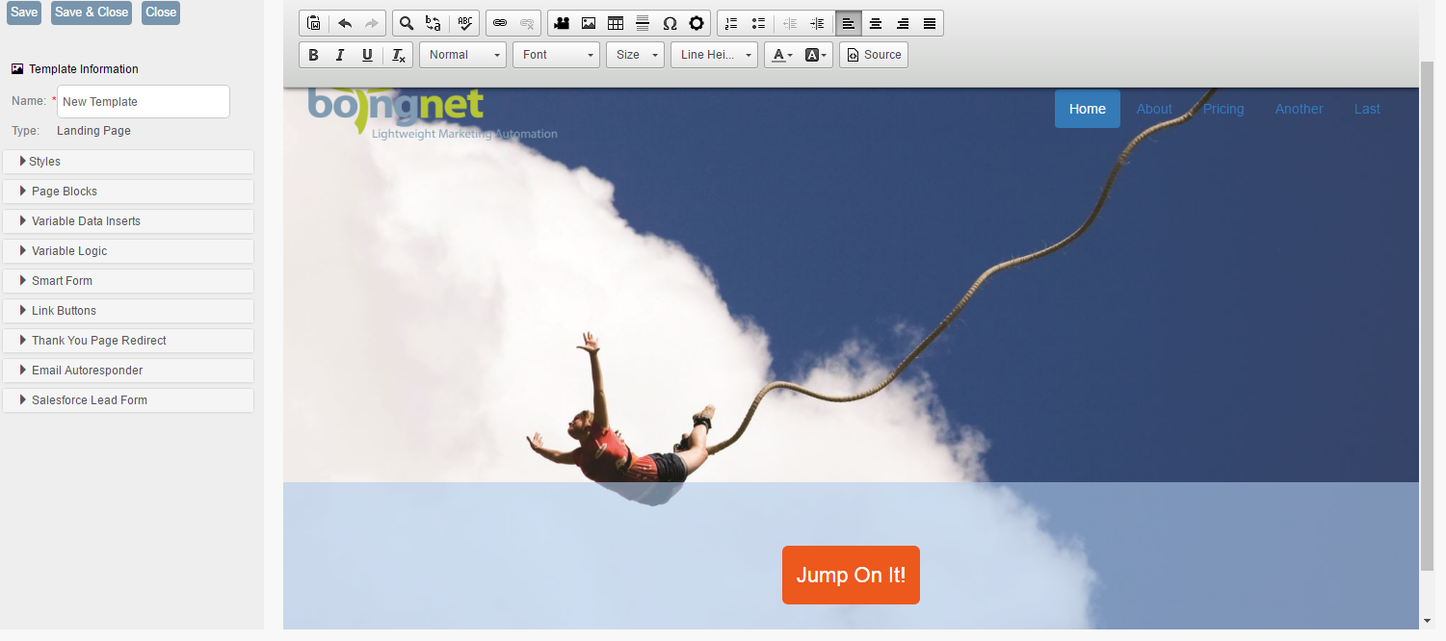Insert a horizontal line

click(643, 23)
